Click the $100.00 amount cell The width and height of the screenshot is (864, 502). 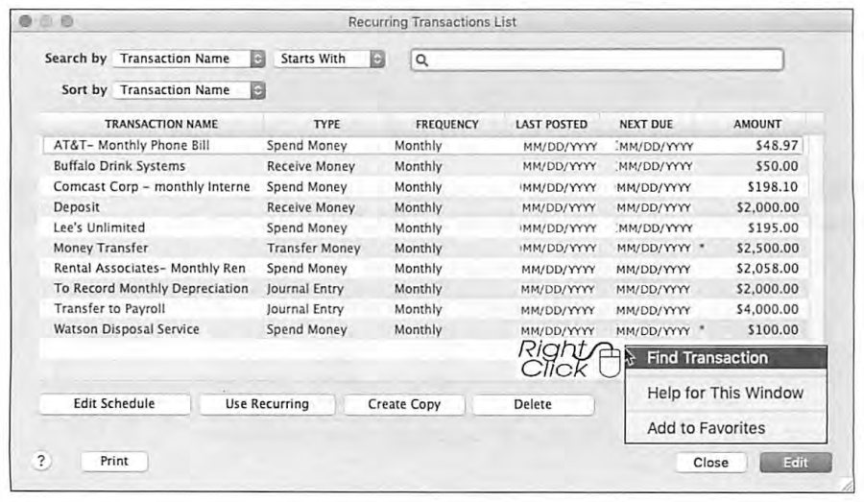click(x=773, y=330)
